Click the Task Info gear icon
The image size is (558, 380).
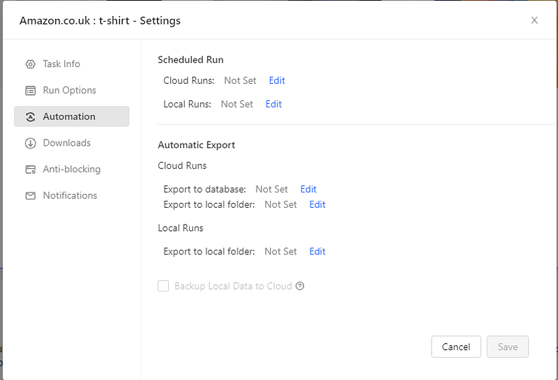tap(31, 64)
